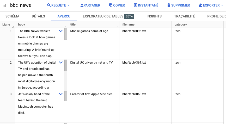
Task: Click the upload icon on Exporter
Action: coord(201,5)
